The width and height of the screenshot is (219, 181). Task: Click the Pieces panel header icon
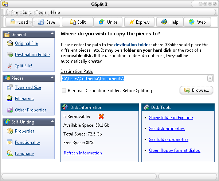point(7,78)
